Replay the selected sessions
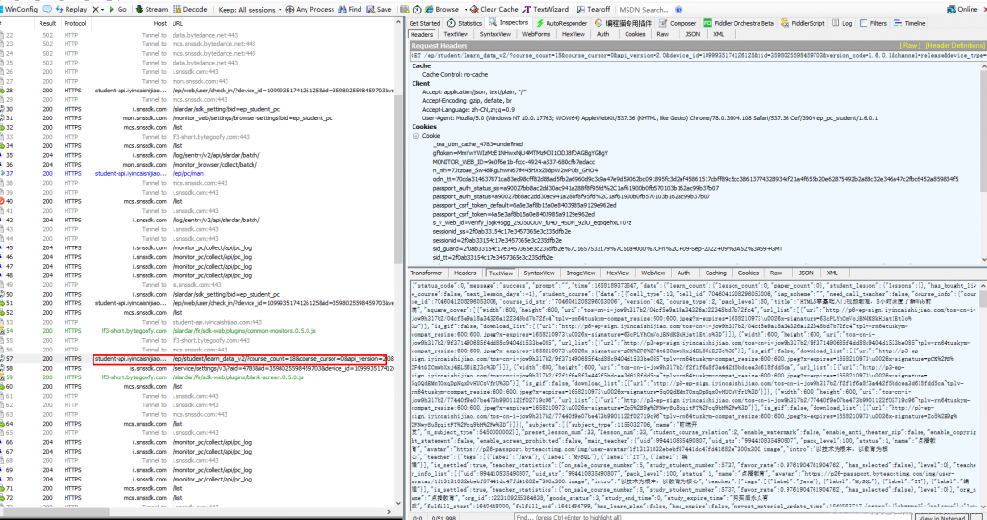This screenshot has height=520, width=987. (71, 10)
